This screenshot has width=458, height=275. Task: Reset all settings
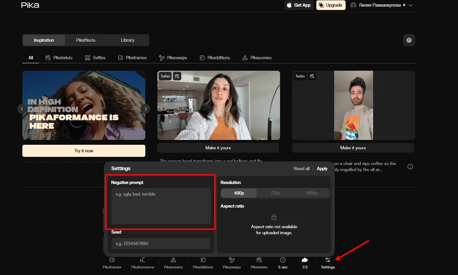tap(302, 169)
